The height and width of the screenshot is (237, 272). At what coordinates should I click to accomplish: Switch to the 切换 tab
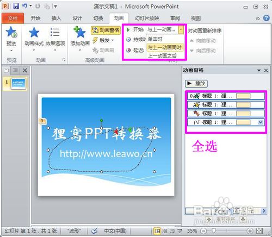[x=98, y=18]
